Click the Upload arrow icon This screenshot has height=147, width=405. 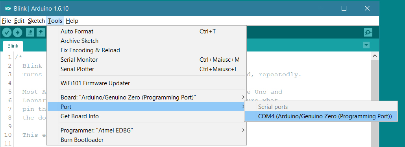(18, 33)
